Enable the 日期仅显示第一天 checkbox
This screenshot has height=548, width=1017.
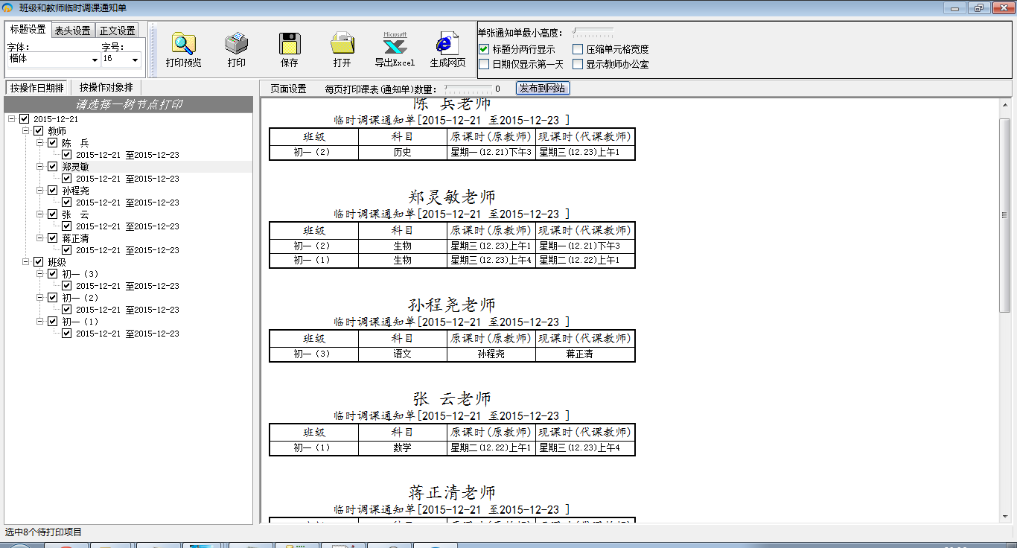484,64
